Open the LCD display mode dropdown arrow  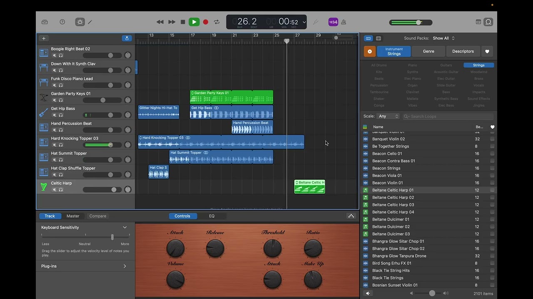[304, 22]
